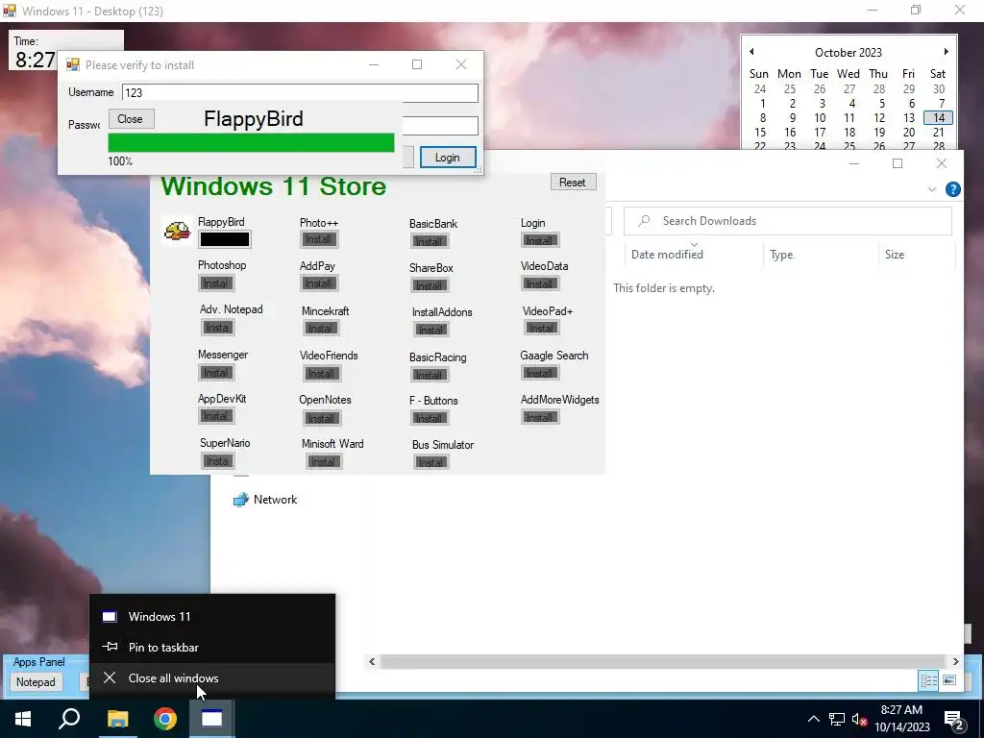The width and height of the screenshot is (984, 738).
Task: Click the Login button in verify dialog
Action: coord(448,157)
